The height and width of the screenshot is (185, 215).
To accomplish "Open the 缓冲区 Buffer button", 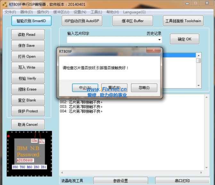I will 133,21.
